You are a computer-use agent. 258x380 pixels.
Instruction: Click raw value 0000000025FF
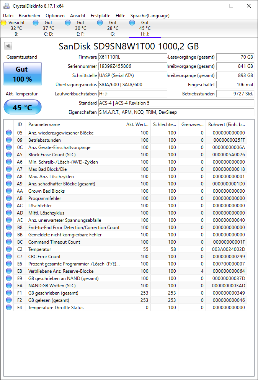(229, 140)
